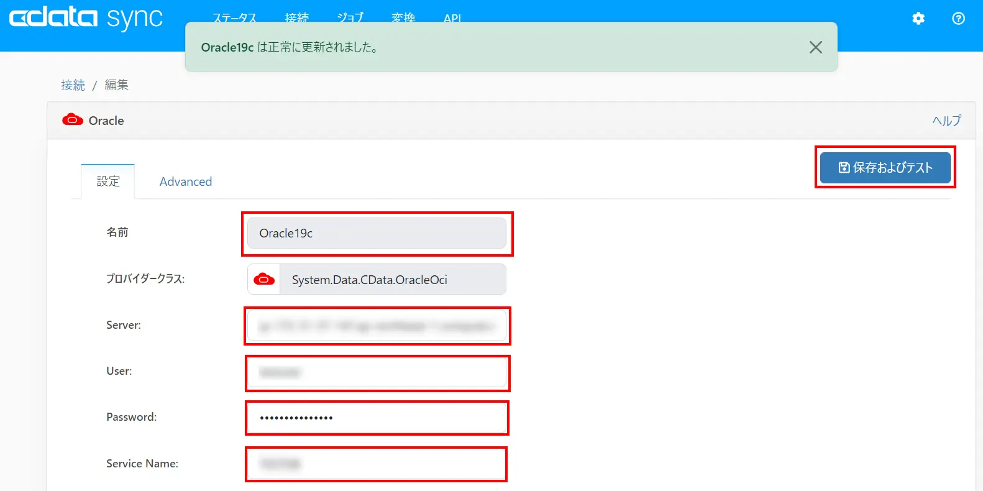983x491 pixels.
Task: Click the 'Server:' label
Action: pyautogui.click(x=124, y=325)
